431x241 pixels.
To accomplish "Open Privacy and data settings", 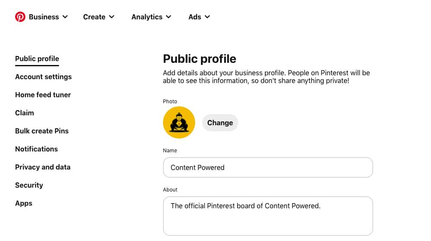I will pyautogui.click(x=43, y=167).
